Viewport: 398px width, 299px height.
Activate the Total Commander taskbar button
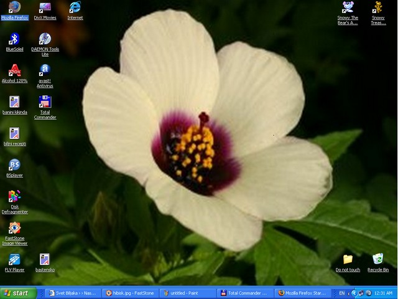tap(244, 293)
